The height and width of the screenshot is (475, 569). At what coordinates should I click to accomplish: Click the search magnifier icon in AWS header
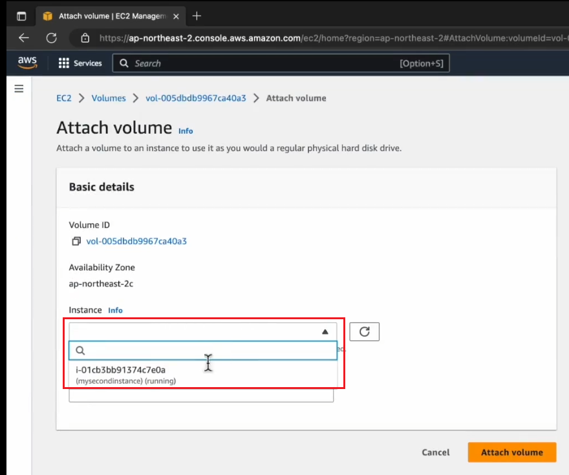123,63
